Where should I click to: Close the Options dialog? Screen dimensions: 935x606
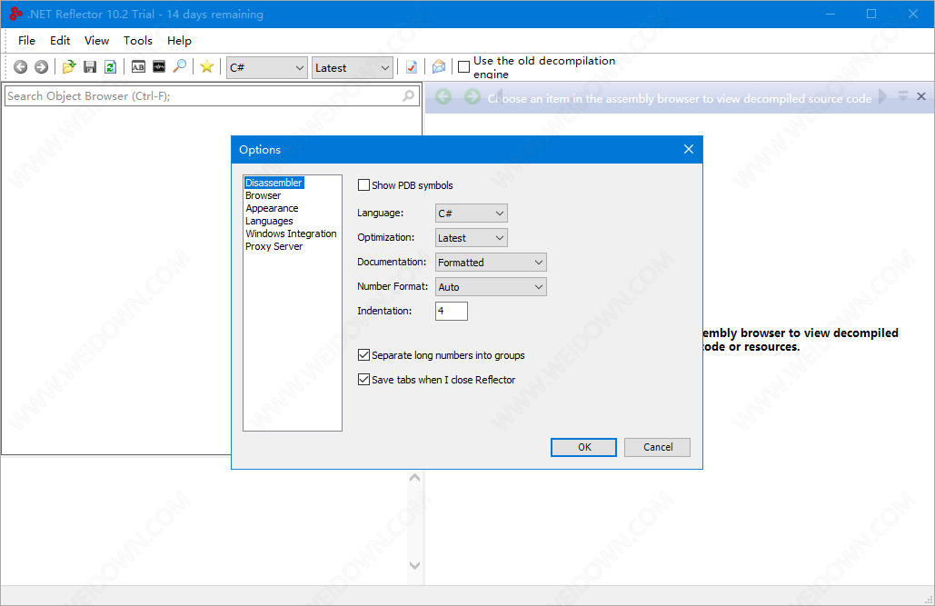688,149
